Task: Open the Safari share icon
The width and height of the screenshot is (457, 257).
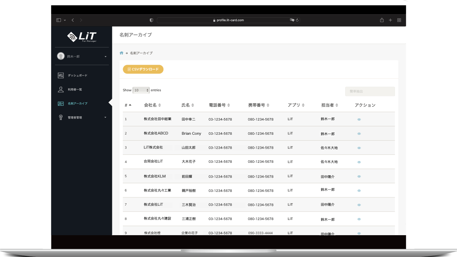Action: click(382, 20)
